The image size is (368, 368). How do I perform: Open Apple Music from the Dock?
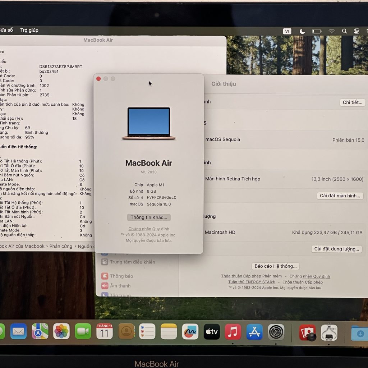233,332
